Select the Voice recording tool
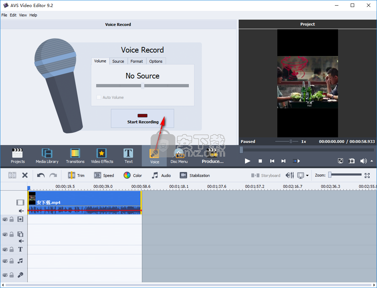The image size is (377, 288). coord(154,156)
